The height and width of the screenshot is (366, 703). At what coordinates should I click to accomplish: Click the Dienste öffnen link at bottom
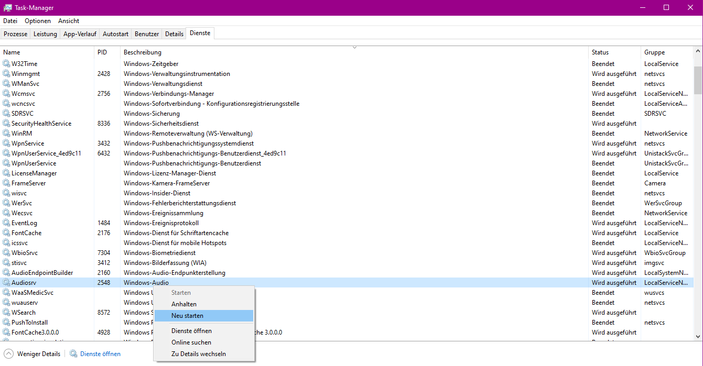pyautogui.click(x=100, y=354)
